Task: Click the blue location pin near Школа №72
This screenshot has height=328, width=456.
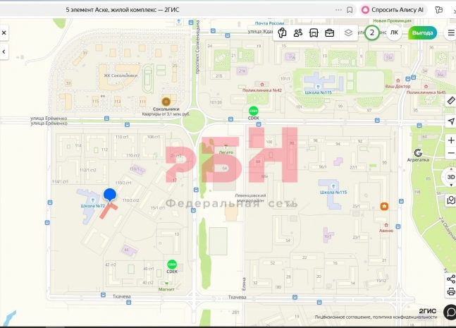Action: click(110, 195)
